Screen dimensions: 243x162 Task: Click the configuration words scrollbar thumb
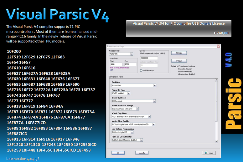coord(216,101)
